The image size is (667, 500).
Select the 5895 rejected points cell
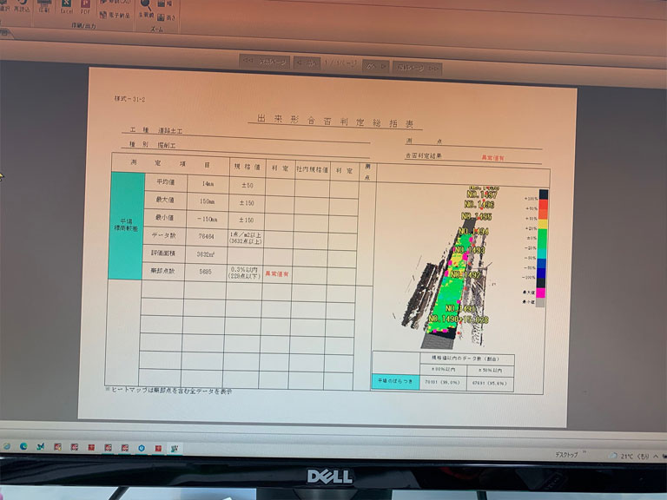(205, 272)
